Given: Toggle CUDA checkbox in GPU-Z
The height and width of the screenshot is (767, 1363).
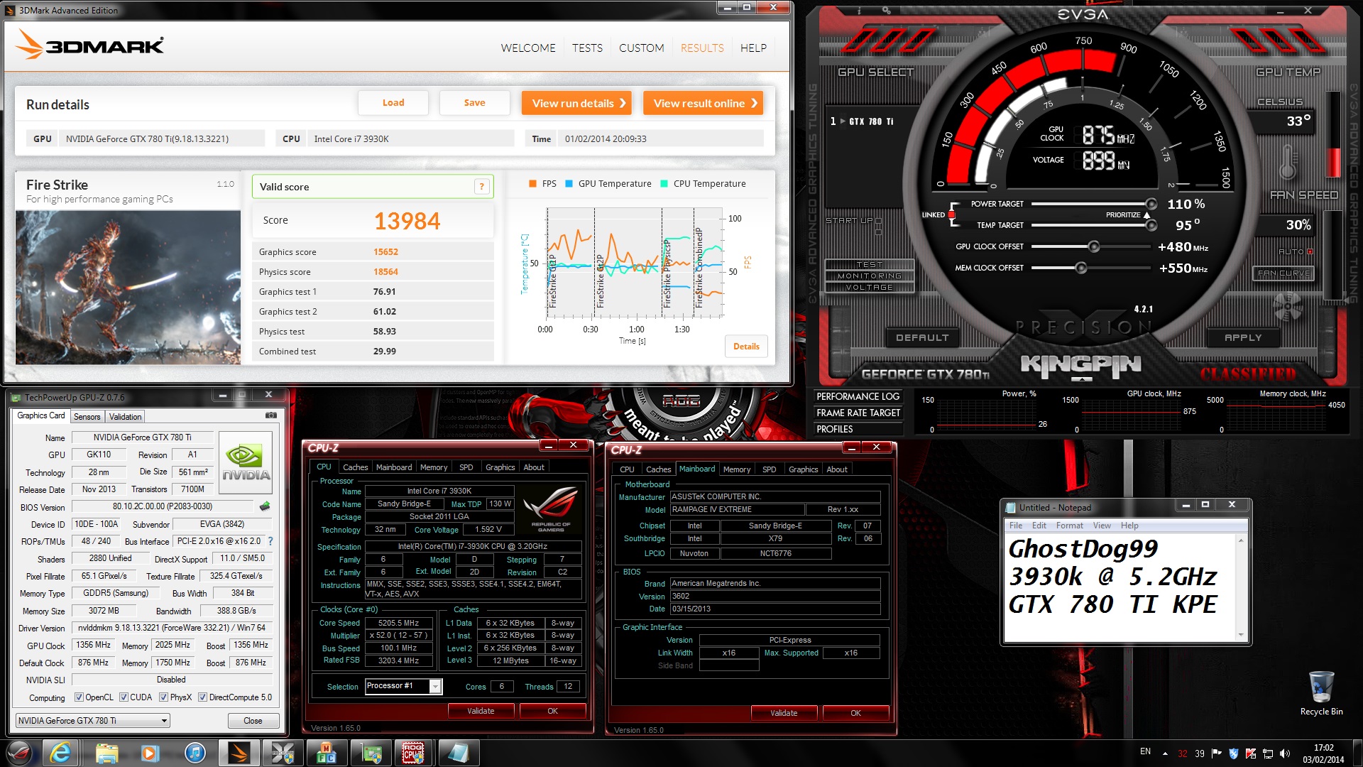Looking at the screenshot, I should 124,697.
